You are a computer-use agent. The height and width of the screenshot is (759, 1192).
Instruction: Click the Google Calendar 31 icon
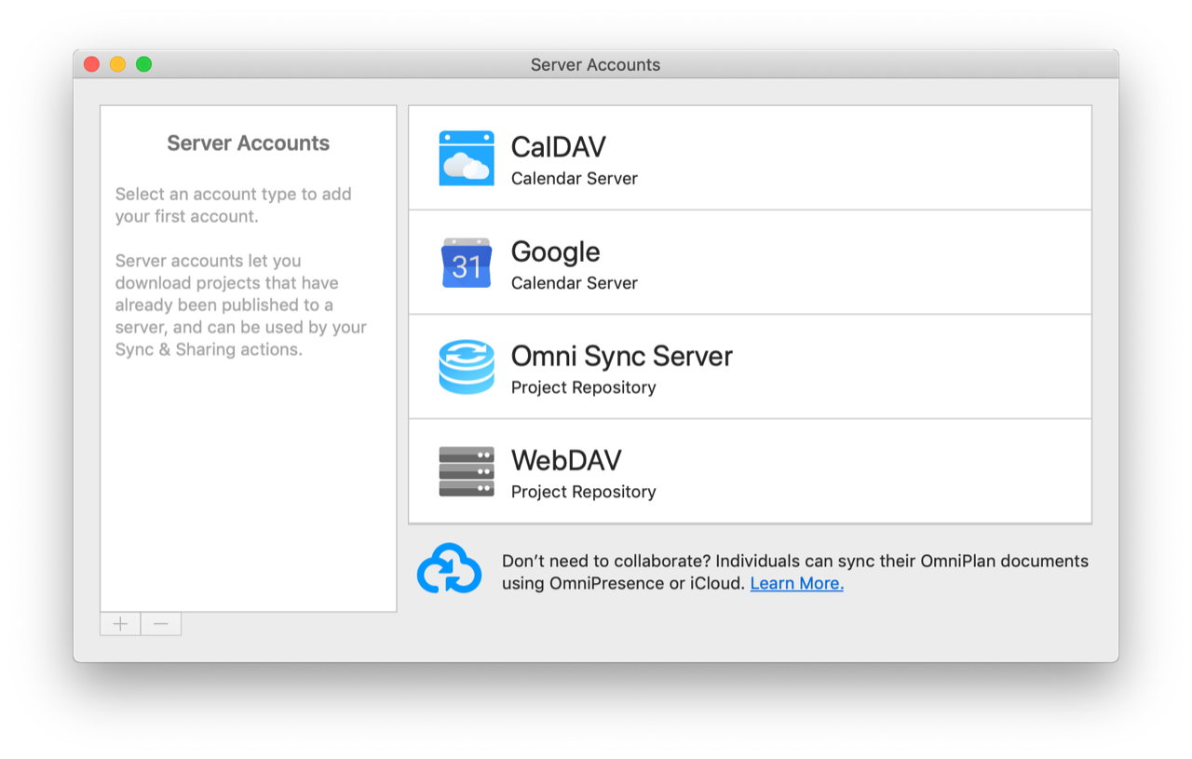(467, 264)
